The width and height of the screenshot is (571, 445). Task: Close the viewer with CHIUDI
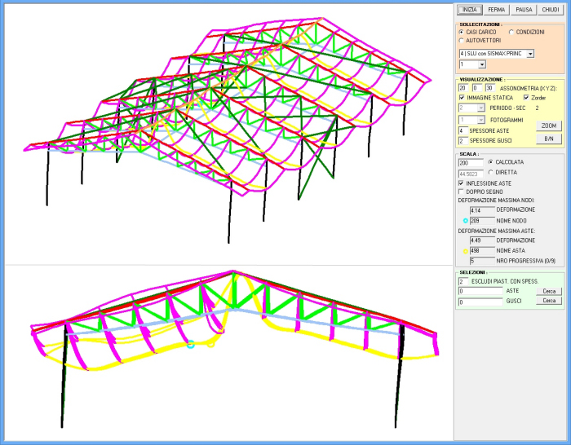[x=551, y=10]
